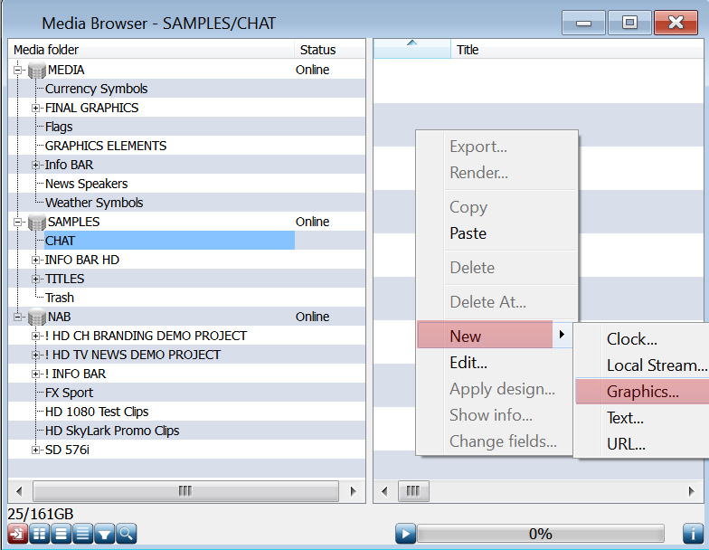The image size is (709, 550).
Task: Open the filter funnel tool
Action: pyautogui.click(x=105, y=534)
